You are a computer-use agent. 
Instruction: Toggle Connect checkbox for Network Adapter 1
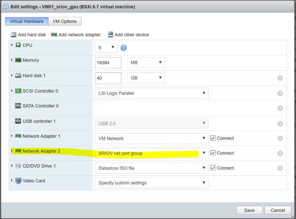tap(213, 138)
